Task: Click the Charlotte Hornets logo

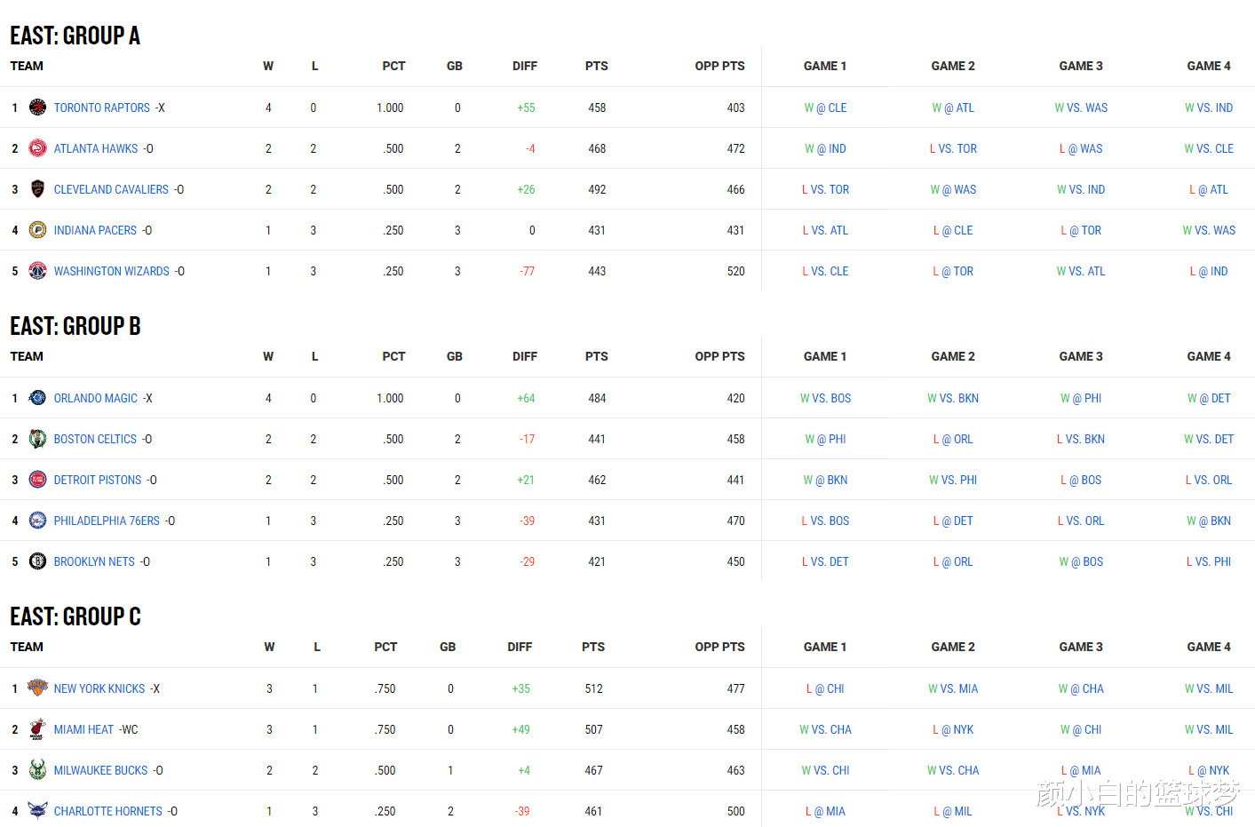Action: 37,811
